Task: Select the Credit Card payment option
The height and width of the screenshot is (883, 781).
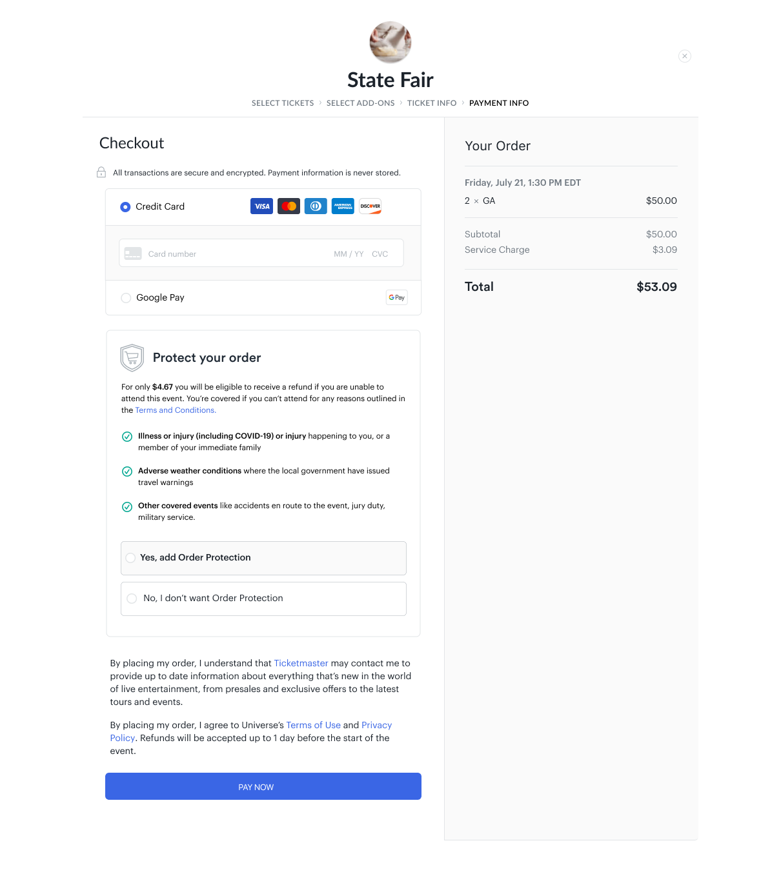Action: tap(125, 207)
